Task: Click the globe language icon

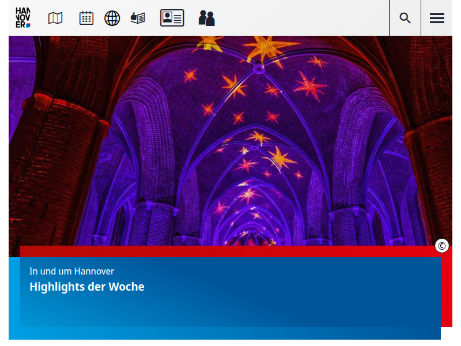Action: click(x=112, y=18)
